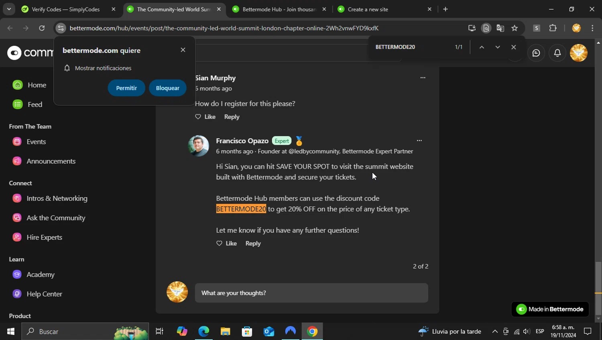This screenshot has height=340, width=602.
Task: Like Francisco Opazo's reply
Action: (x=226, y=243)
